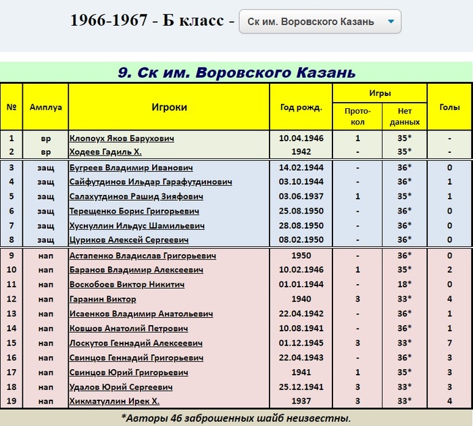Open player link Гаранин Виктор

point(103,299)
